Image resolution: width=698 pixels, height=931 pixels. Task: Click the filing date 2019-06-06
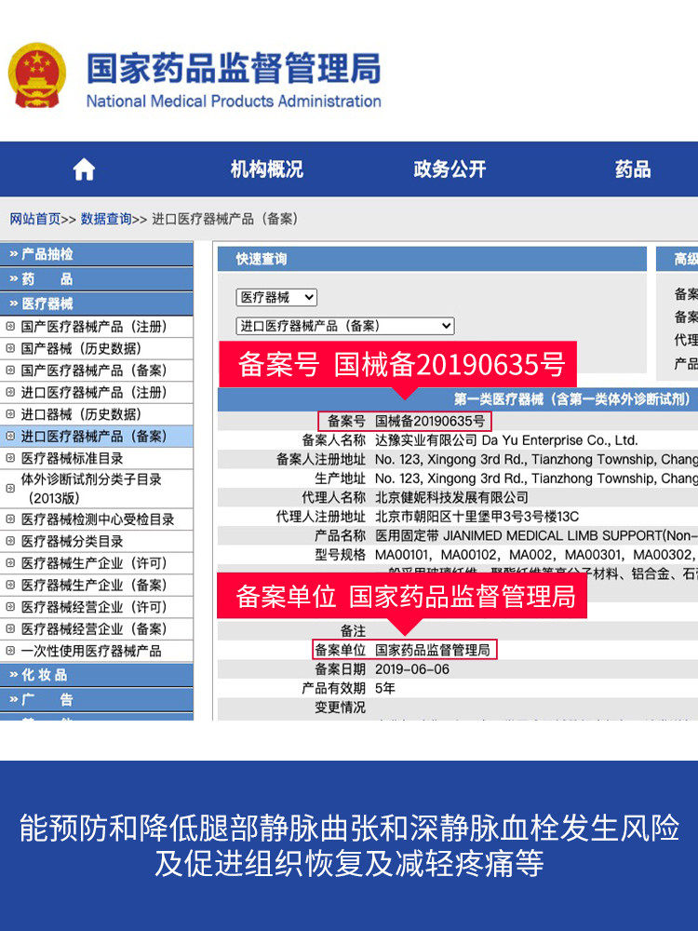[412, 669]
